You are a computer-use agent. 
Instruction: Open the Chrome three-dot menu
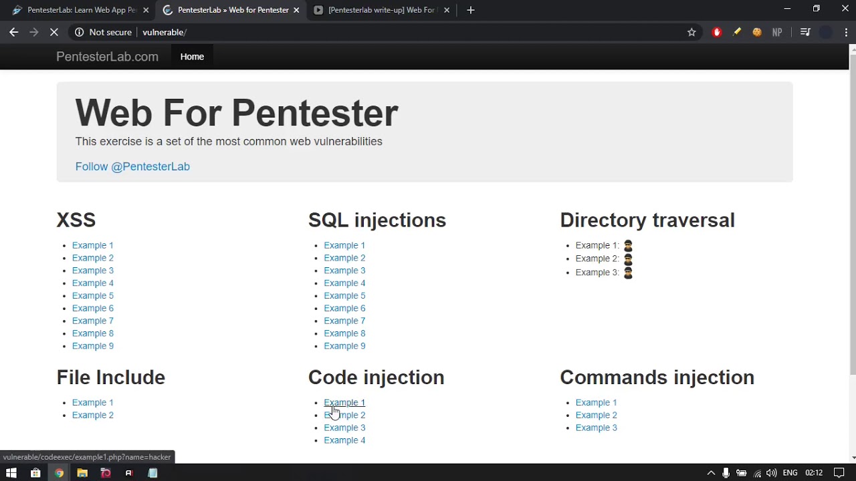pyautogui.click(x=846, y=32)
